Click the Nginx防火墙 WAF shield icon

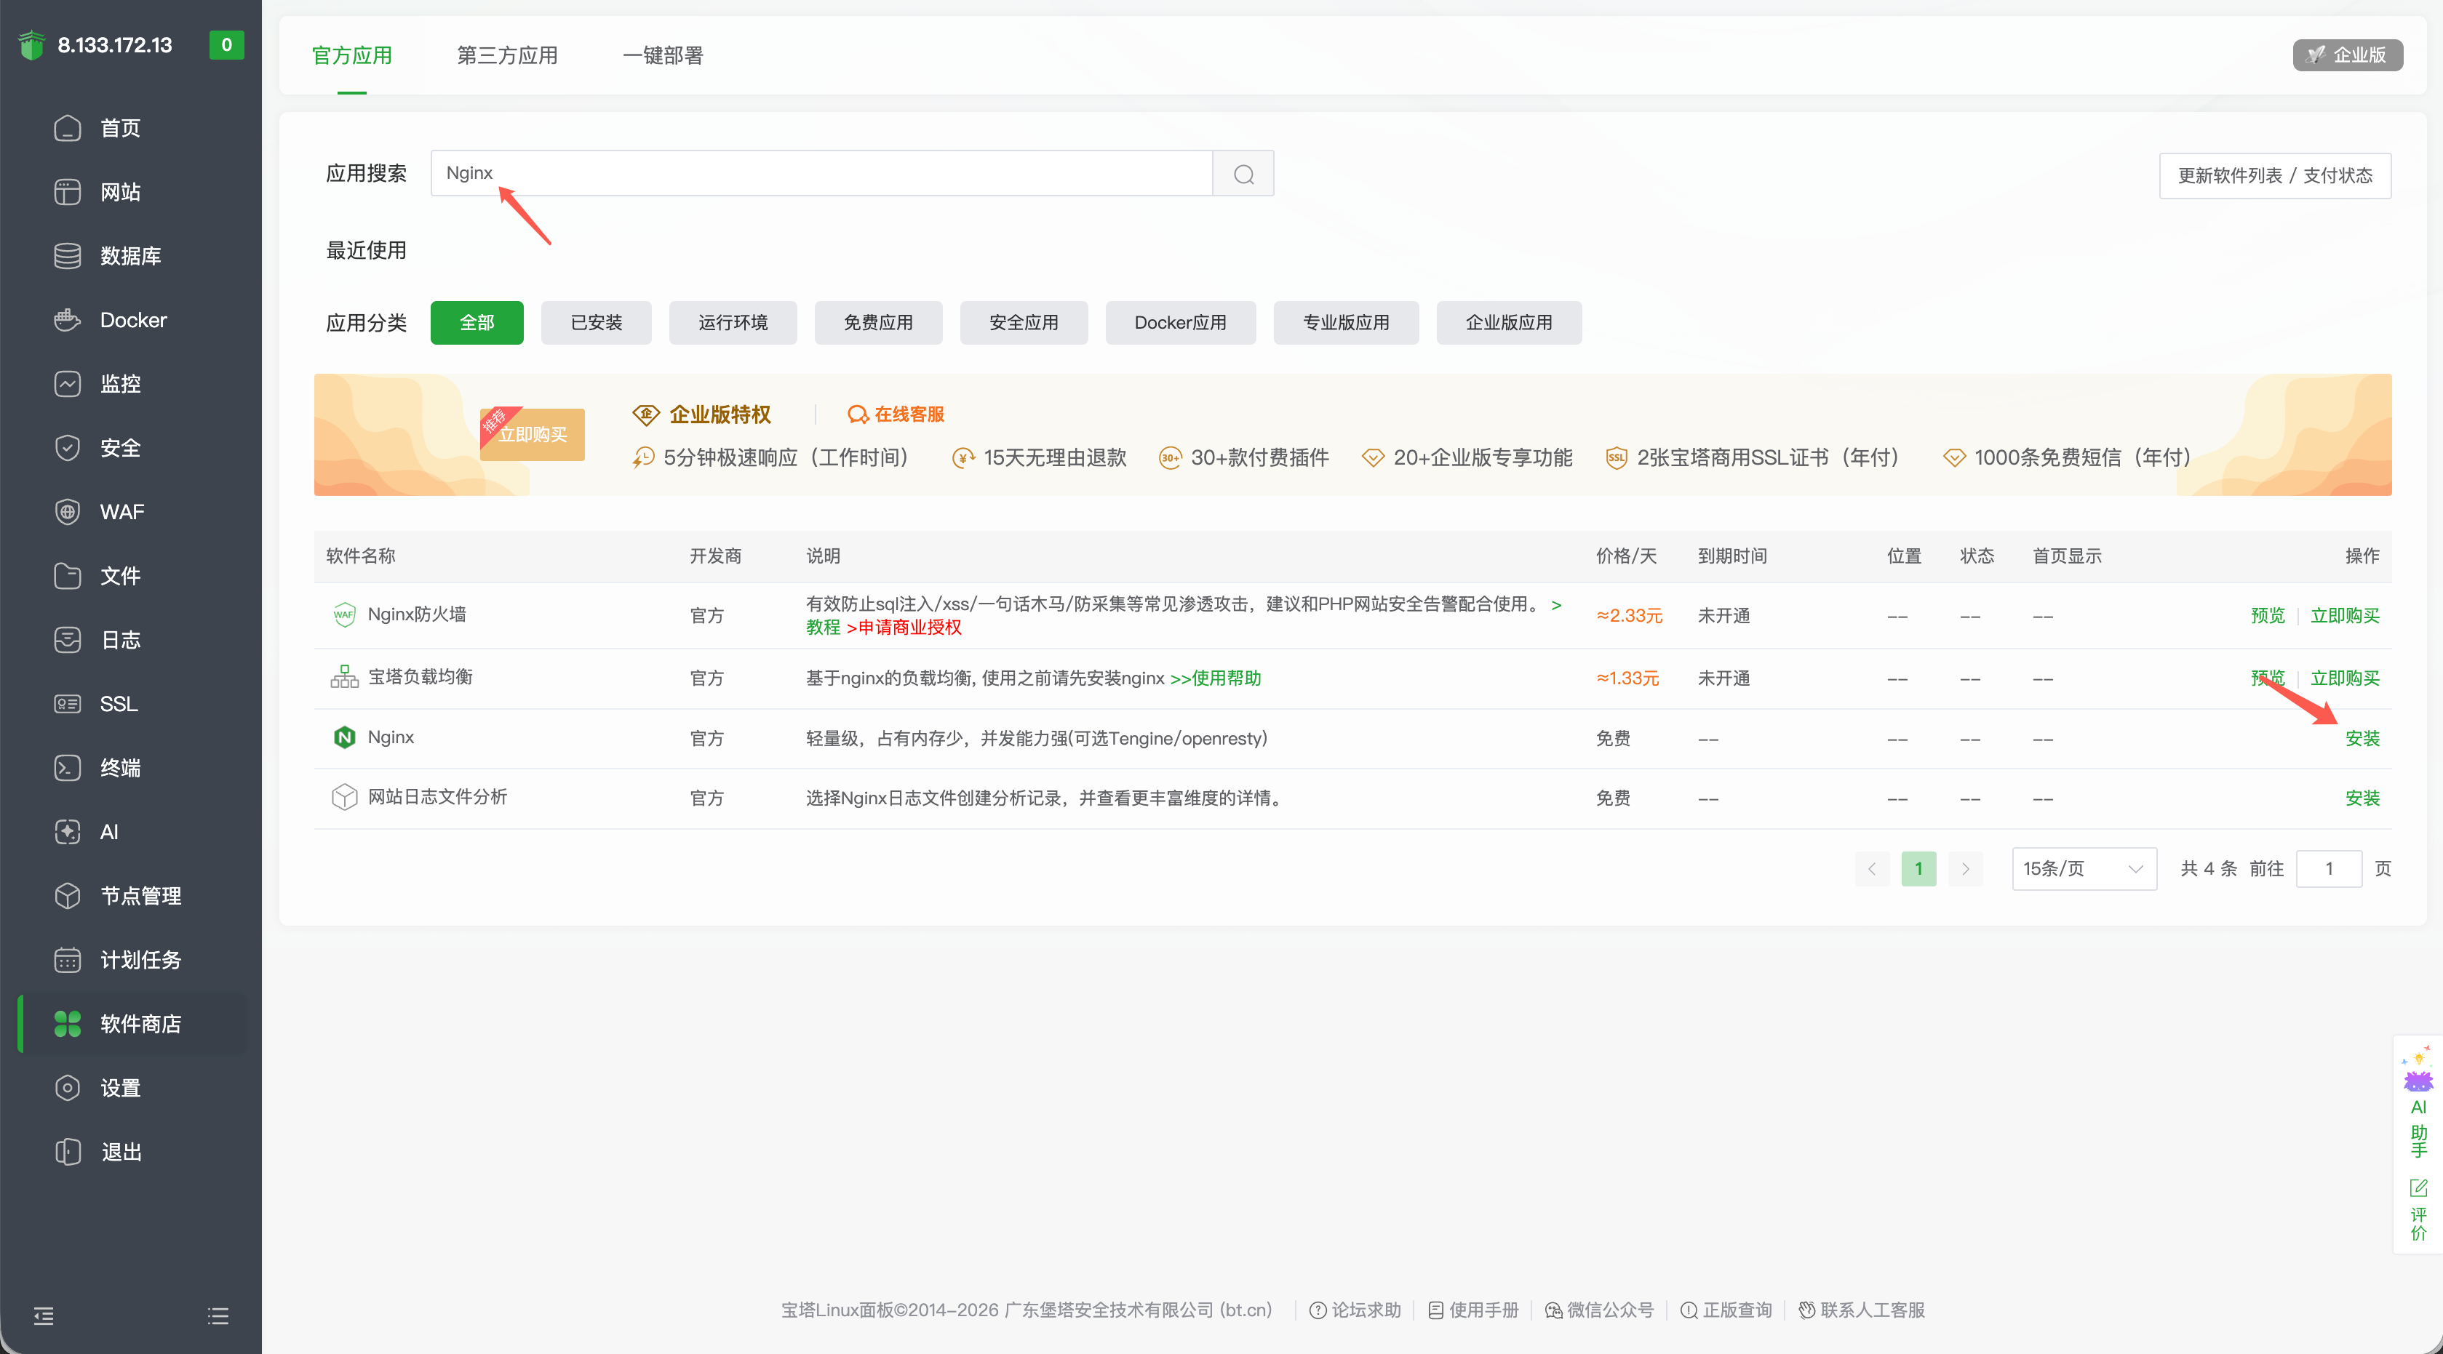point(344,614)
